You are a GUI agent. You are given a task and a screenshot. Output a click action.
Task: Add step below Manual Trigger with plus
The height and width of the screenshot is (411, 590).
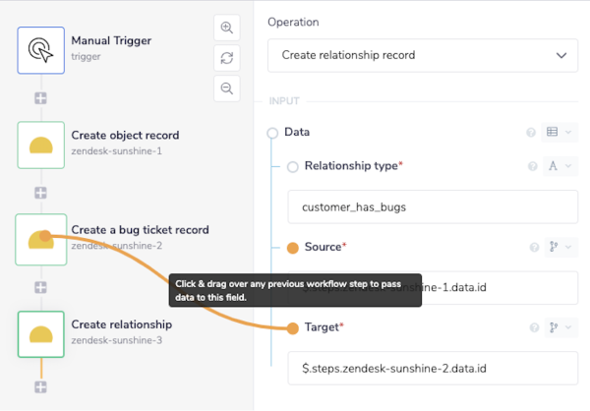tap(40, 97)
